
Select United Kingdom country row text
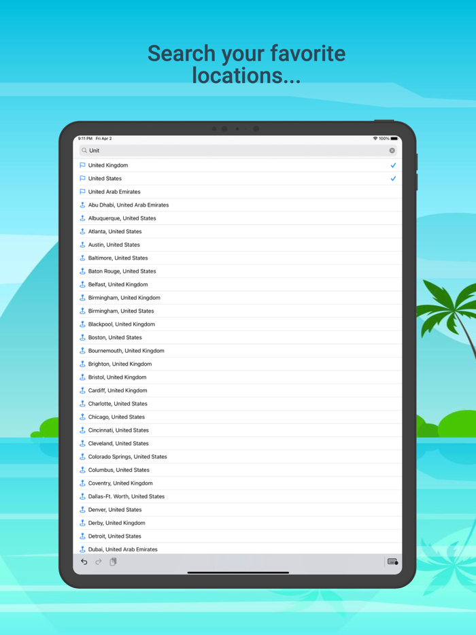coord(108,165)
